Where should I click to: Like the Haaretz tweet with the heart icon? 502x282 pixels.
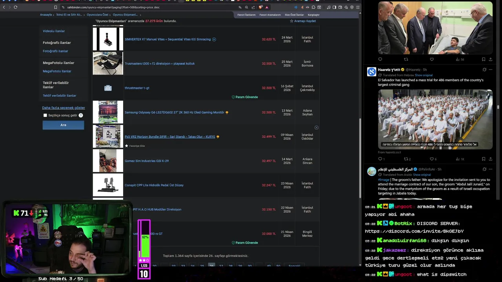click(x=432, y=159)
